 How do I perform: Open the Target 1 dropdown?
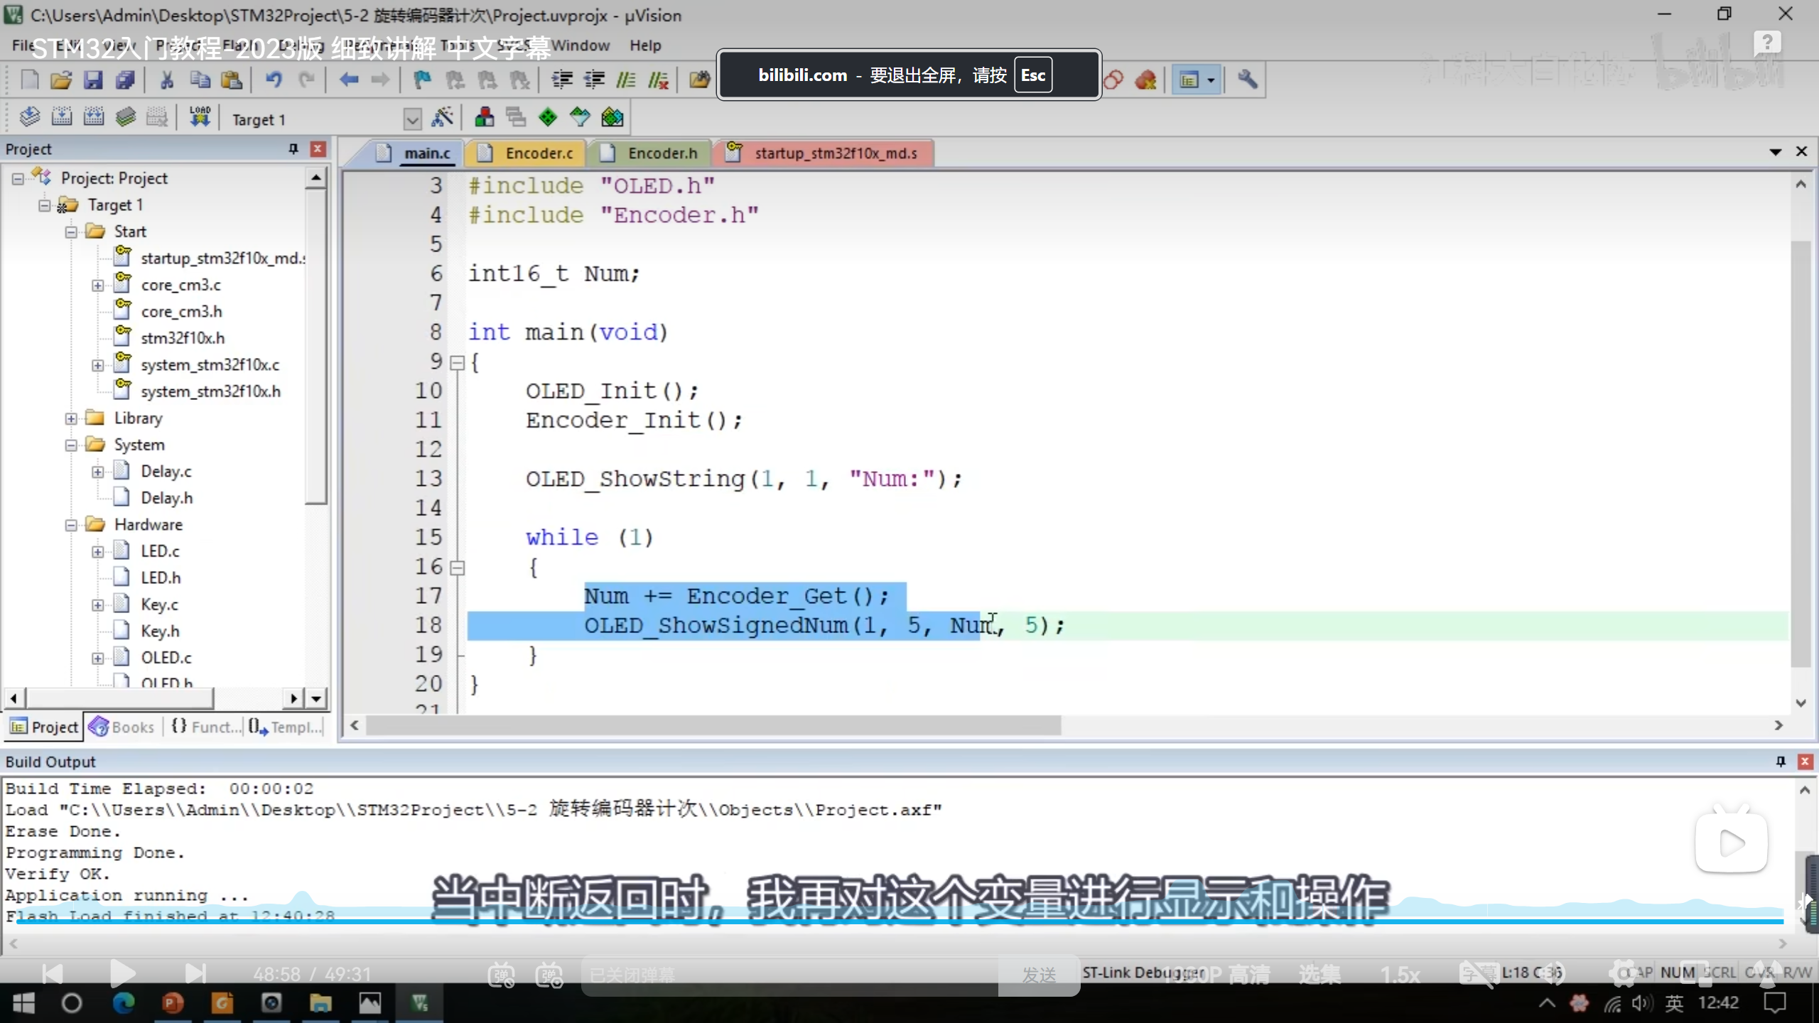click(x=412, y=119)
